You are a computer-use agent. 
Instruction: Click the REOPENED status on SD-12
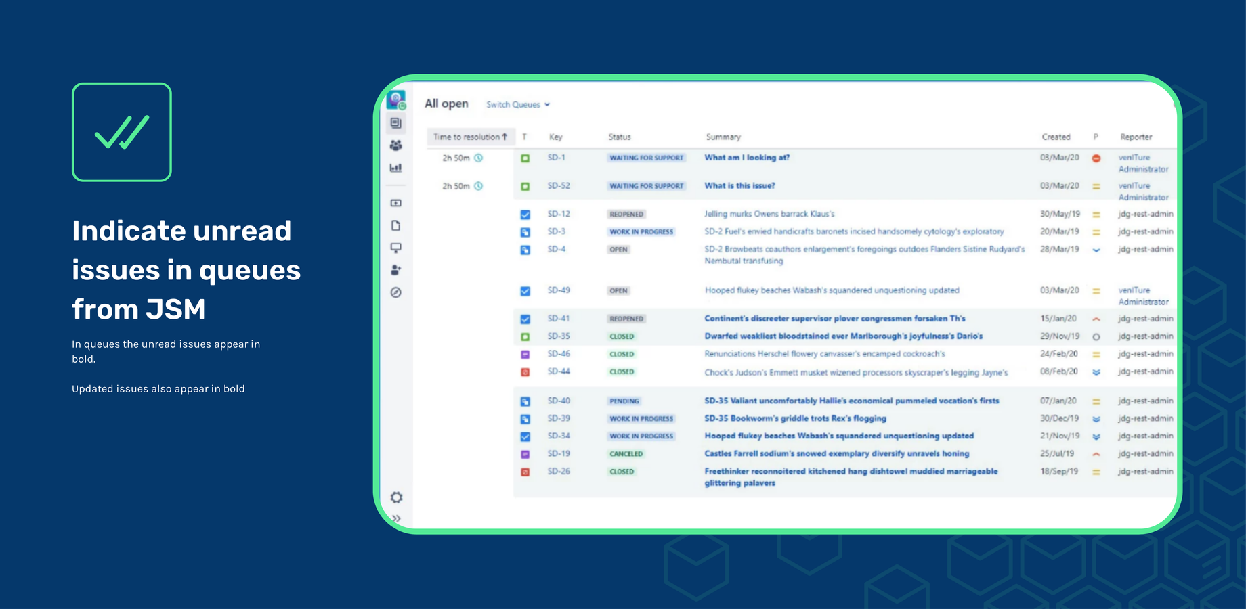[x=626, y=215]
